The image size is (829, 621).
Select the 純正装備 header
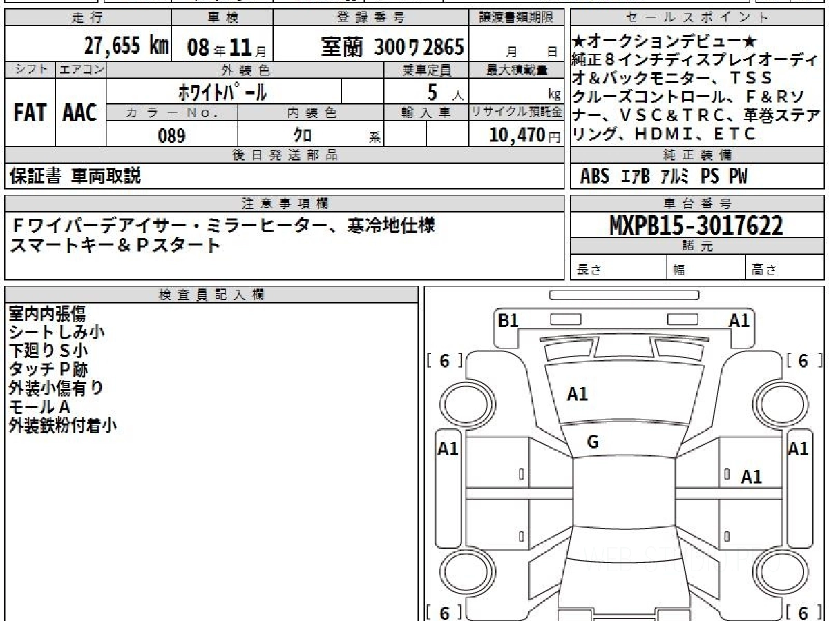tap(698, 155)
